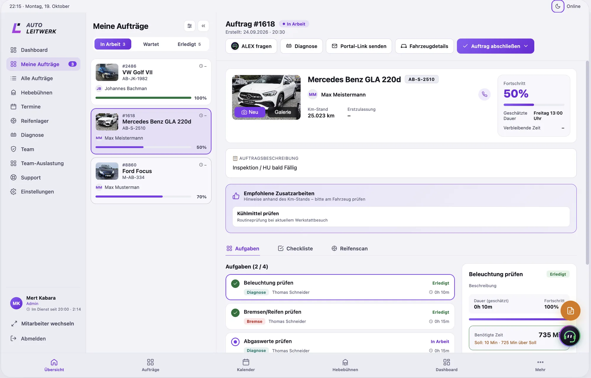Open Fahrzeugdetails
This screenshot has height=378, width=591.
[x=424, y=46]
